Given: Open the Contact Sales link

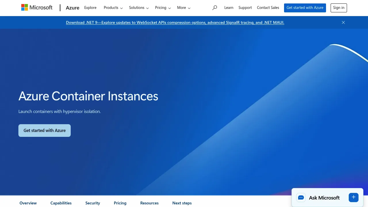Looking at the screenshot, I should pyautogui.click(x=268, y=8).
